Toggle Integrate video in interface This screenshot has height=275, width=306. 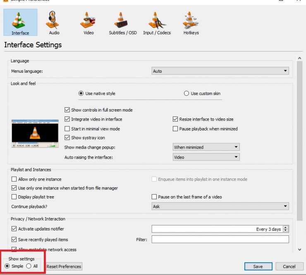[x=93, y=119]
